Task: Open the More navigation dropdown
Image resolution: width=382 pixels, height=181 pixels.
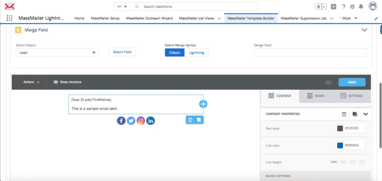Action: pyautogui.click(x=348, y=18)
